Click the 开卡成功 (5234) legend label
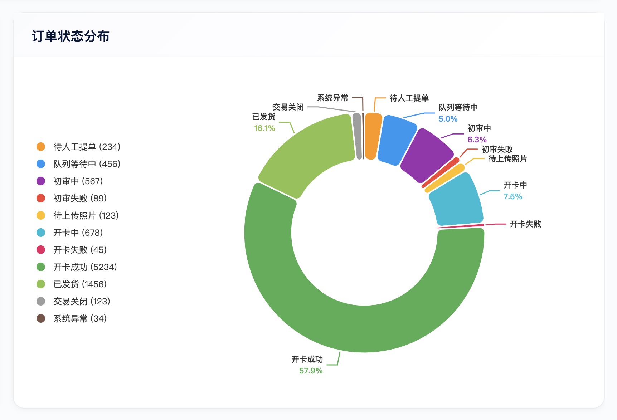The height and width of the screenshot is (420, 617). click(x=85, y=267)
